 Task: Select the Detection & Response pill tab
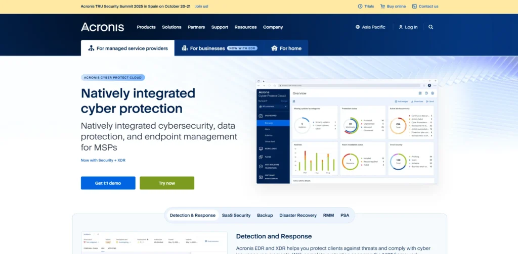[193, 215]
